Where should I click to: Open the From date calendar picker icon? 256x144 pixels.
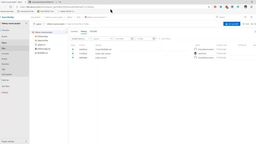point(132,39)
